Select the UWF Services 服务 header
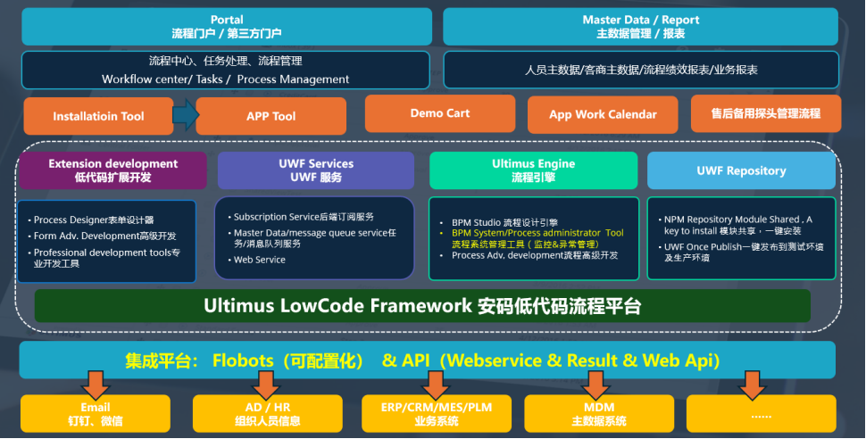Screen dimensions: 866x439 pos(316,170)
